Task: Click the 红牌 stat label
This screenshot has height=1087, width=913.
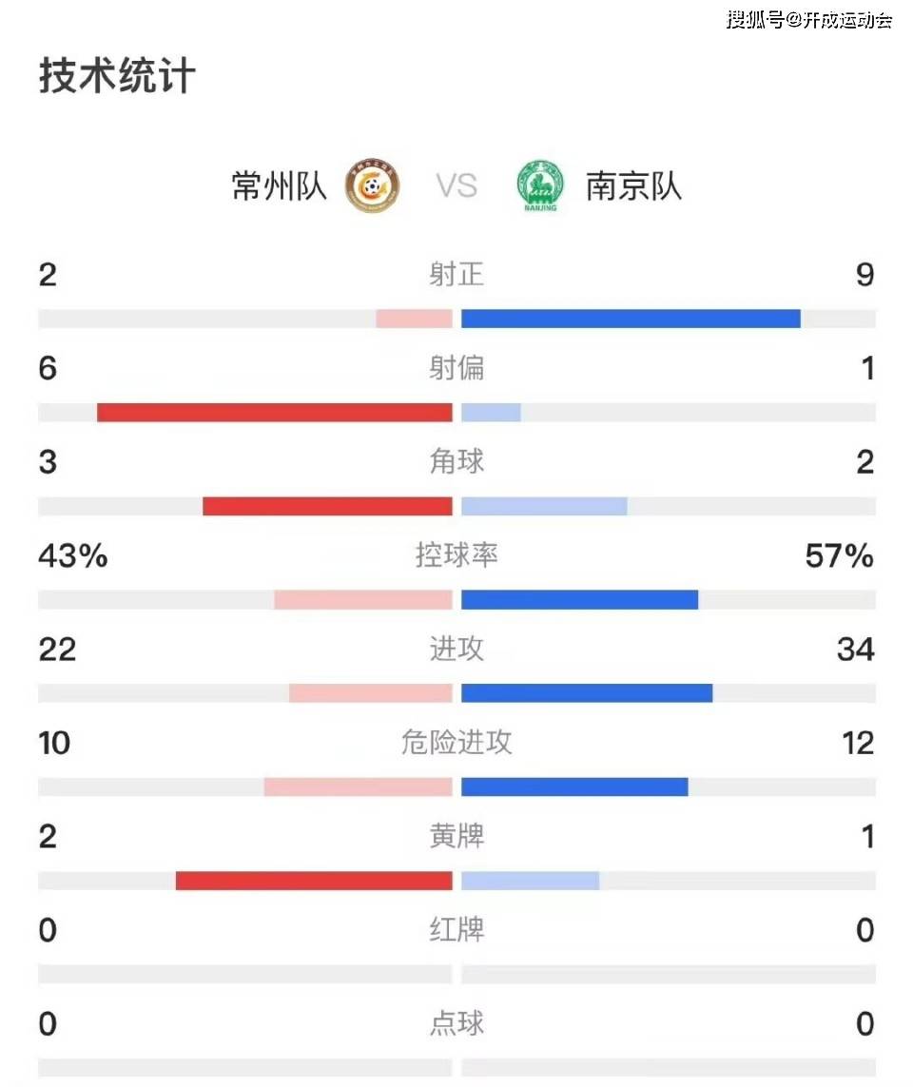Action: click(456, 930)
